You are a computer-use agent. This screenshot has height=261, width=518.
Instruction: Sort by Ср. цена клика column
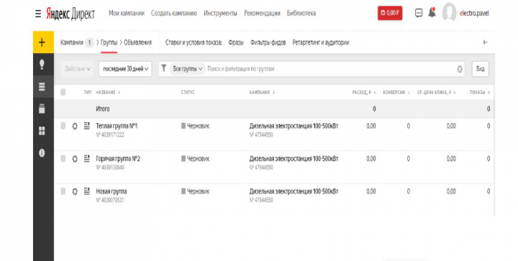click(437, 92)
